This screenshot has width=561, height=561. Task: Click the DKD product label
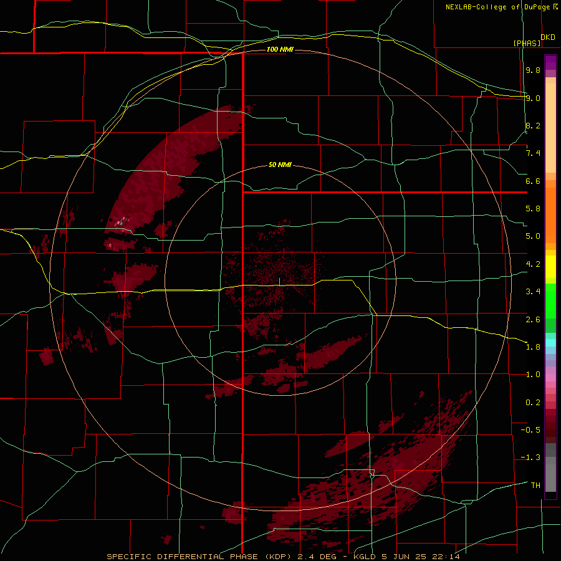[x=548, y=37]
